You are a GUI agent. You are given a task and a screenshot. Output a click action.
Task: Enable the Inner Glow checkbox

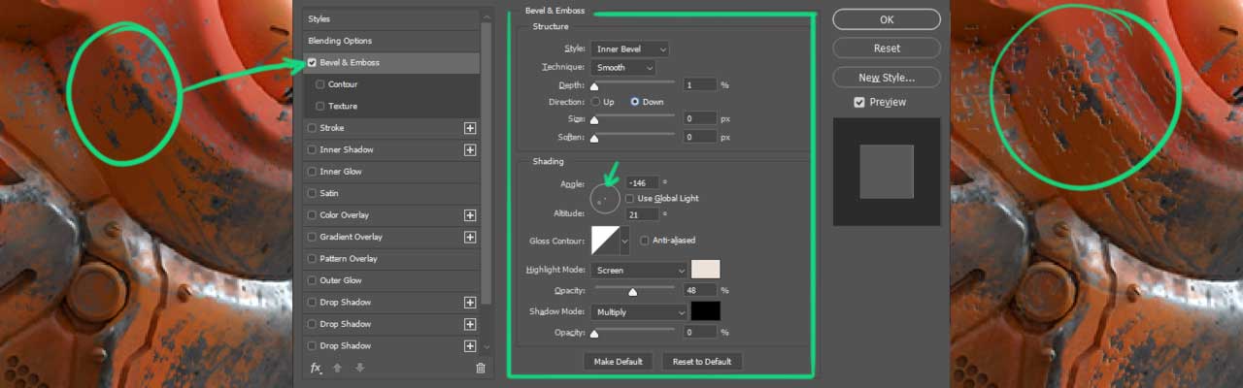(312, 172)
